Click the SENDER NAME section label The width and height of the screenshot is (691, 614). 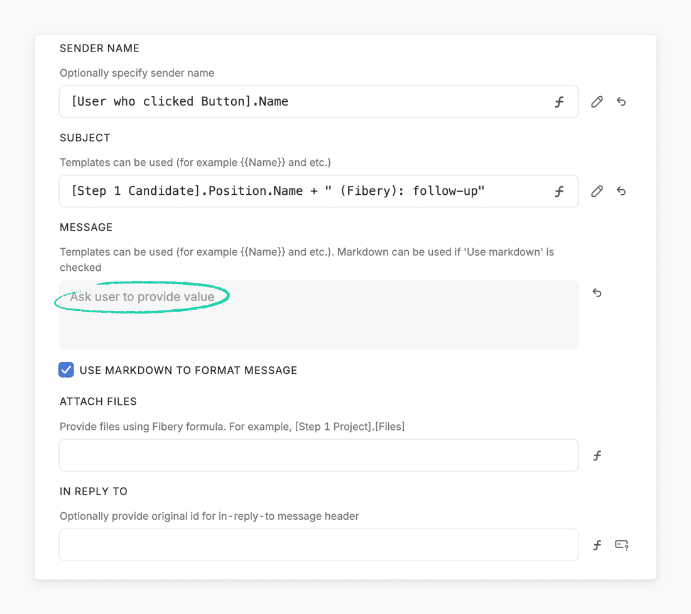99,48
